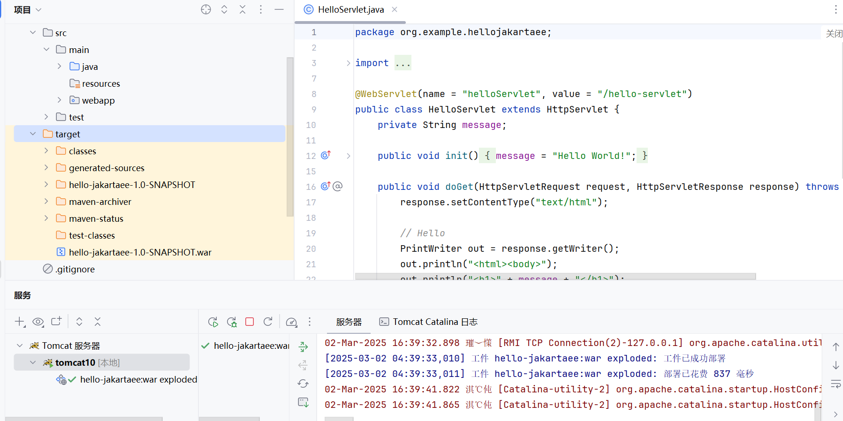Screen dimensions: 843x421
Task: Undeploy the selected artifact
Action: [x=304, y=365]
